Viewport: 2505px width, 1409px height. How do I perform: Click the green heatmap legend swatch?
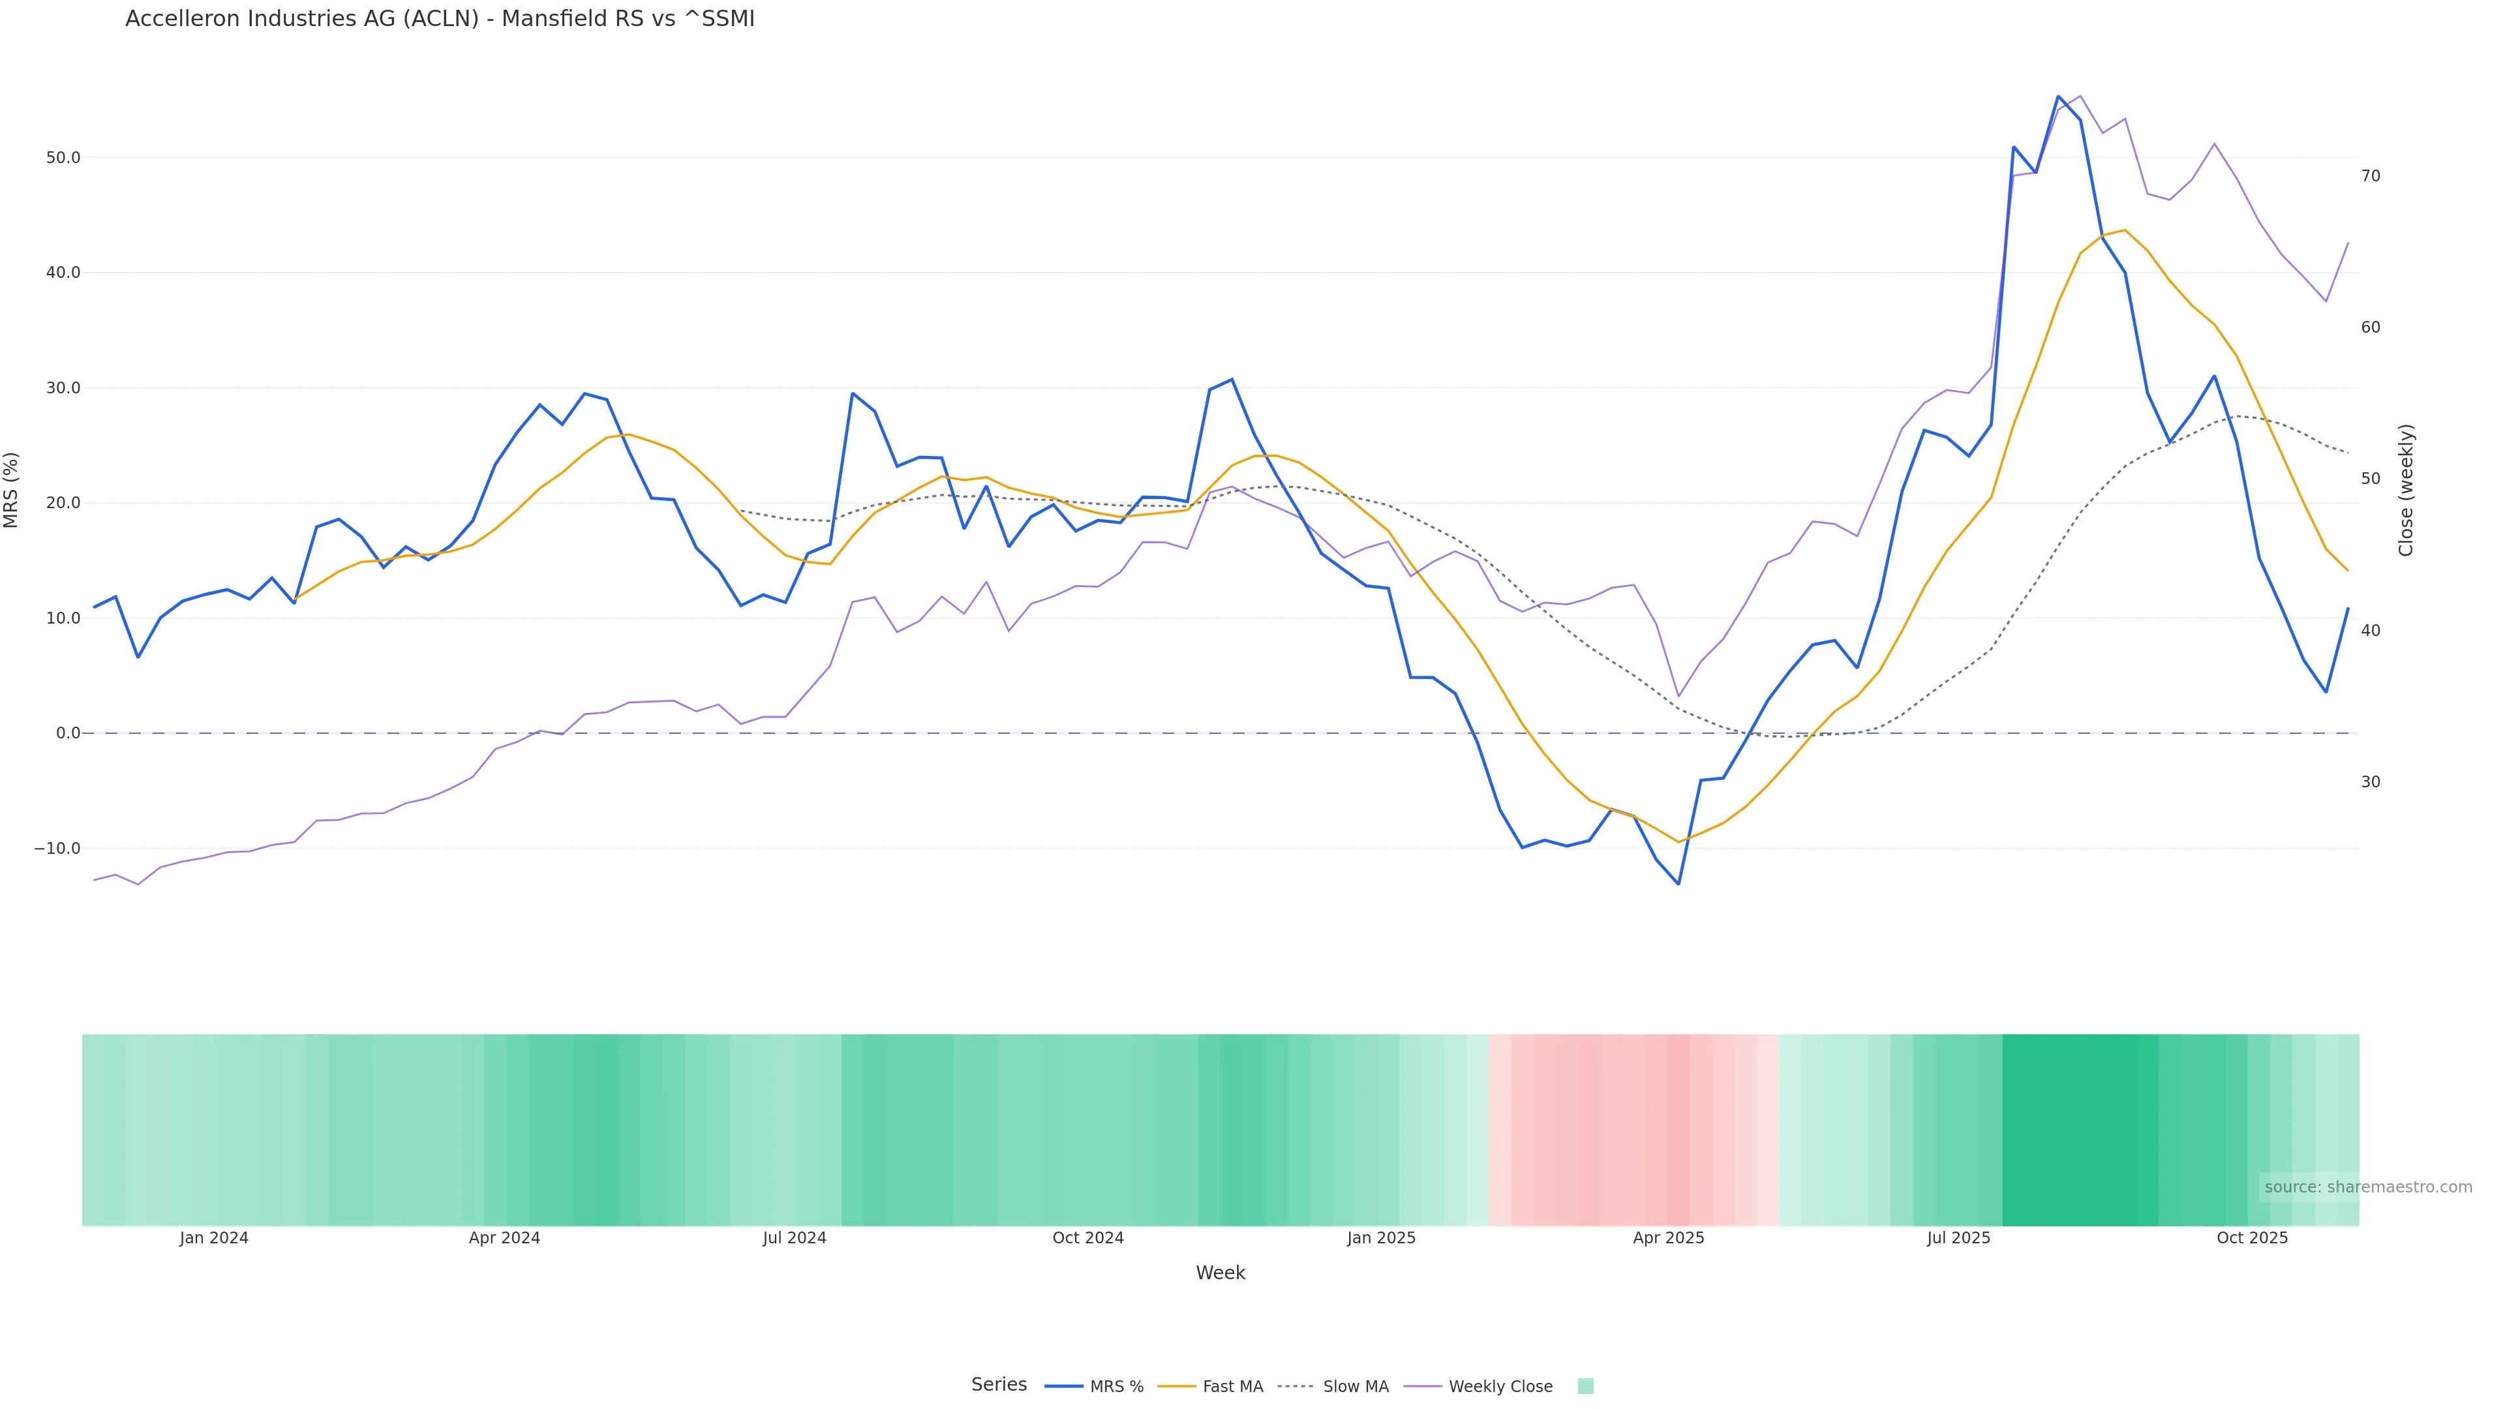[x=1585, y=1387]
